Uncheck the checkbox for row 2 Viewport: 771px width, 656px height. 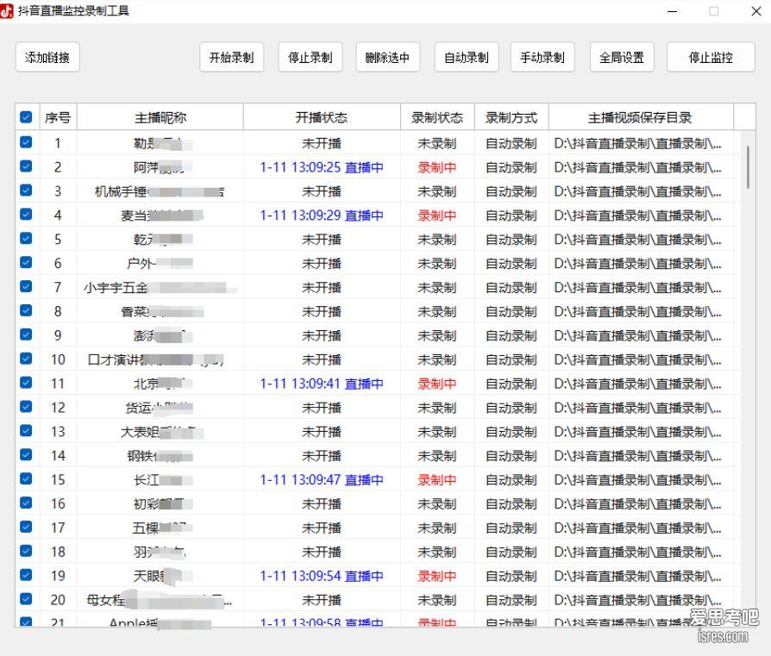coord(26,166)
